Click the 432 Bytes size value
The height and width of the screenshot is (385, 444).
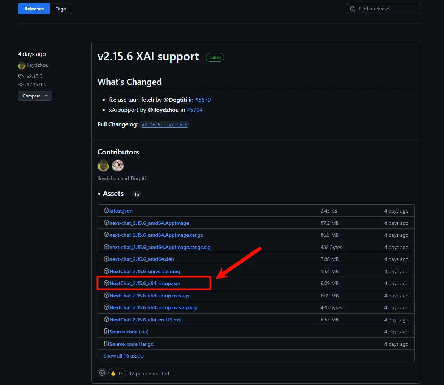coord(331,247)
